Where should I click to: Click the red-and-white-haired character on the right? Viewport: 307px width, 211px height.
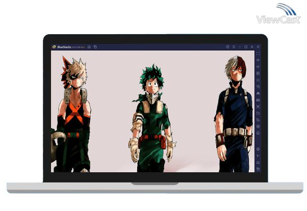point(234,114)
